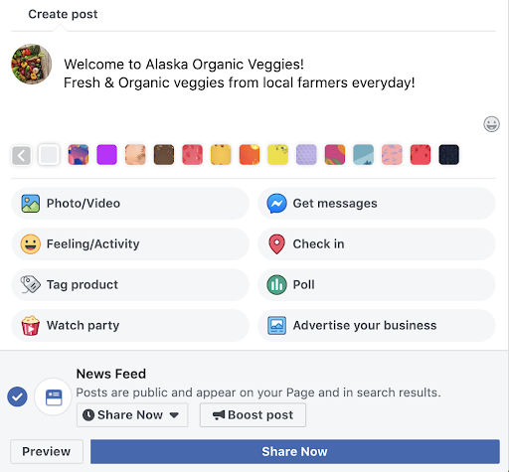Click the Watch party popcorn icon
The width and height of the screenshot is (509, 472).
pos(31,325)
